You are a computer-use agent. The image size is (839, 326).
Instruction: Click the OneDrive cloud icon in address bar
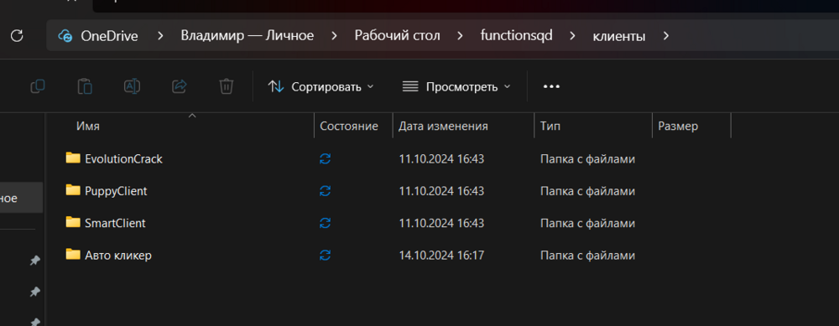point(65,36)
